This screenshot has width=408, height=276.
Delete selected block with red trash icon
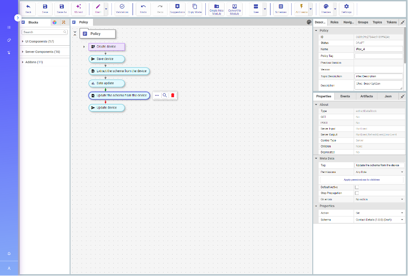point(173,95)
